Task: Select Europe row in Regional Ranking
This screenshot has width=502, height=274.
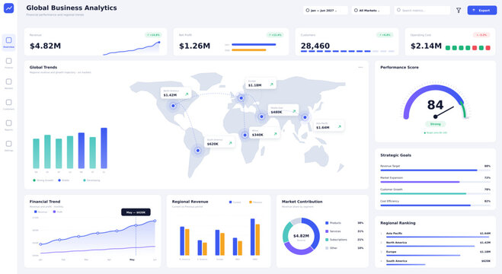Action: [x=435, y=253]
